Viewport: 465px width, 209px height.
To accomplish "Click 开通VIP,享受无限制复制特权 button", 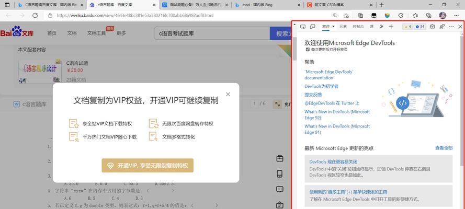I will (x=148, y=166).
